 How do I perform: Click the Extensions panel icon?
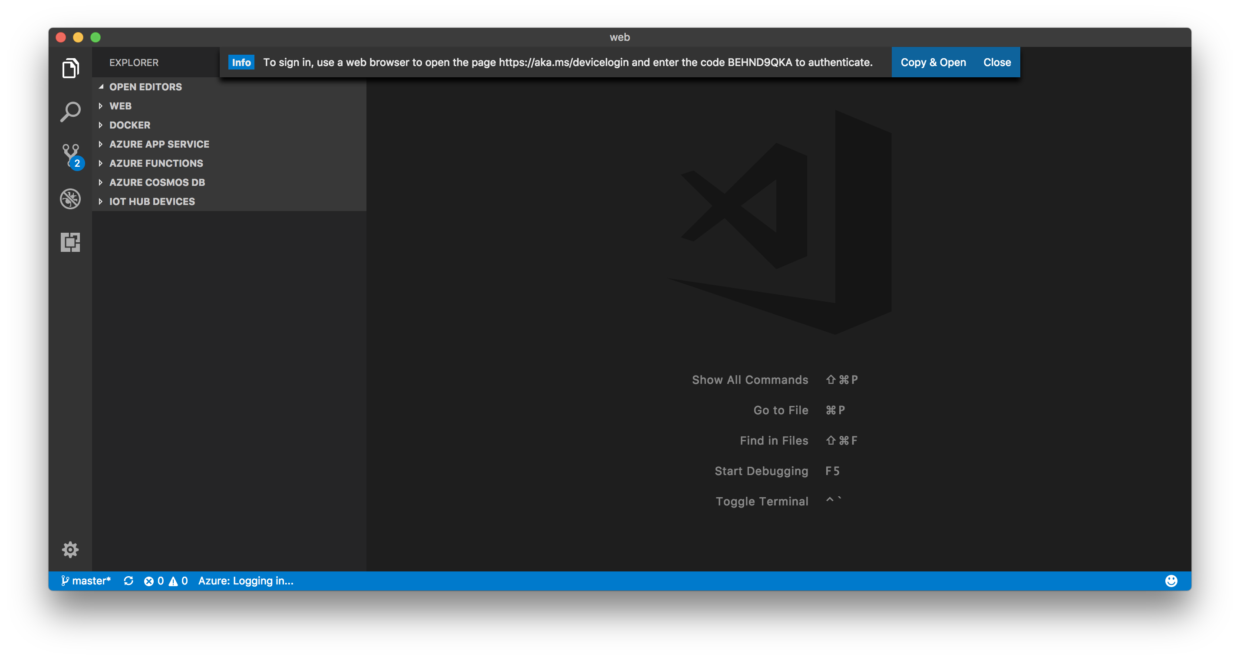click(x=70, y=242)
